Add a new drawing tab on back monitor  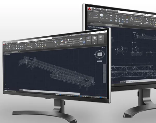pyautogui.click(x=121, y=26)
